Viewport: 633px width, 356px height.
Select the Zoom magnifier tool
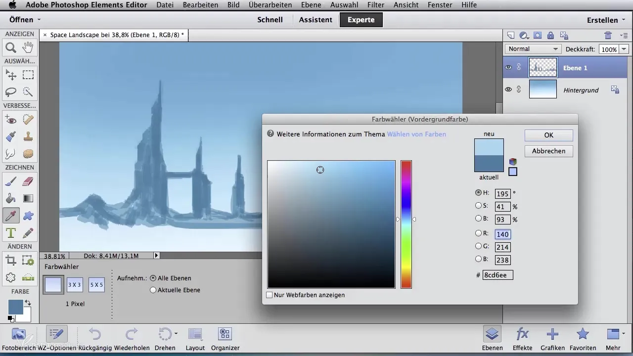click(x=10, y=47)
